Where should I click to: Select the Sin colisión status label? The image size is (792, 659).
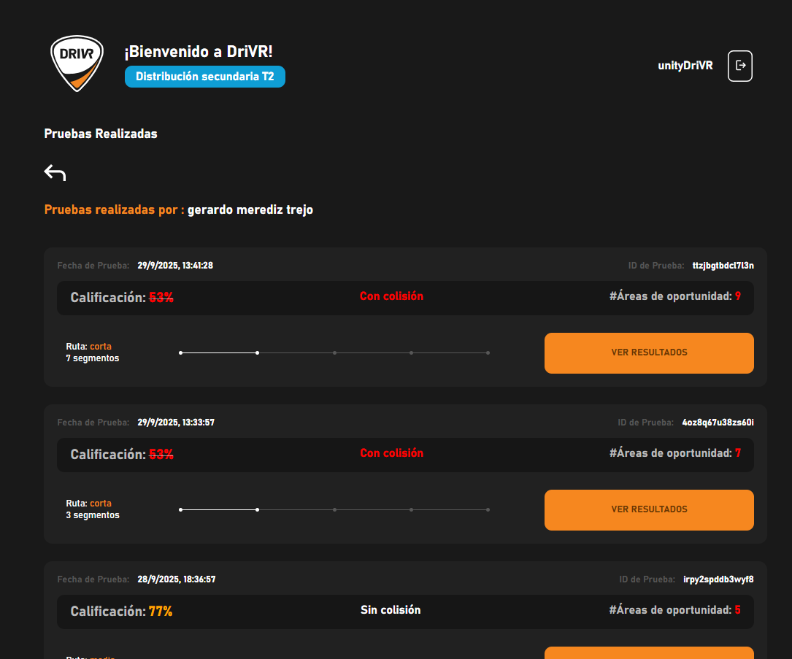[391, 610]
